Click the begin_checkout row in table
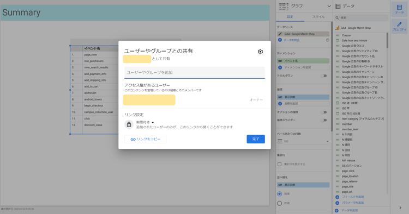Viewport: 409px width, 214px height. (94, 106)
